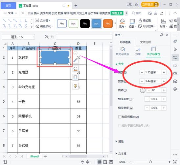The image size is (180, 165).
Task: Expand the shape styles gallery
Action: [x=115, y=23]
